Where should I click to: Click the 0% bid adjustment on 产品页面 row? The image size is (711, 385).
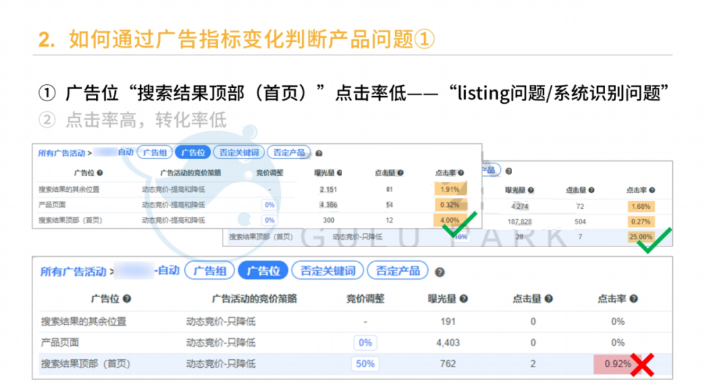(365, 342)
